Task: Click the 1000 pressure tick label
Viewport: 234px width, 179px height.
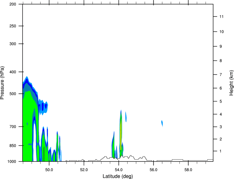Action: pos(12,161)
